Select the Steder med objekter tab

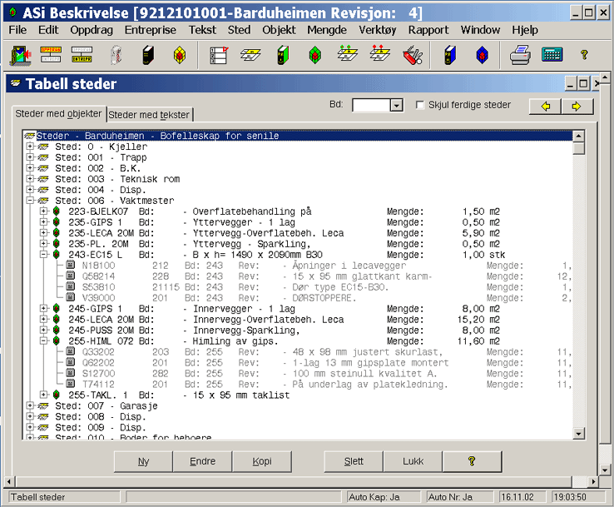pyautogui.click(x=58, y=113)
